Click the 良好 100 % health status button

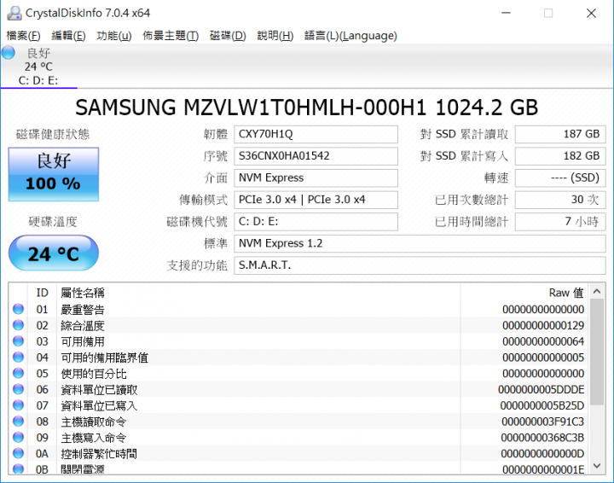54,174
